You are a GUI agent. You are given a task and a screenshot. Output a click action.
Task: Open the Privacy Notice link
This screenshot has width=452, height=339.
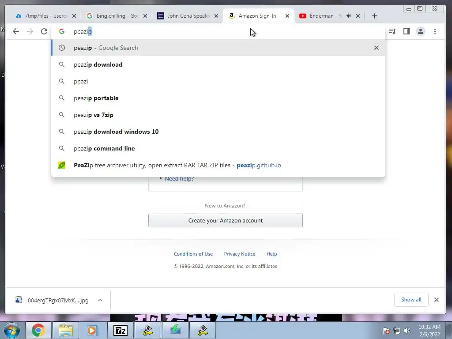[x=240, y=254]
